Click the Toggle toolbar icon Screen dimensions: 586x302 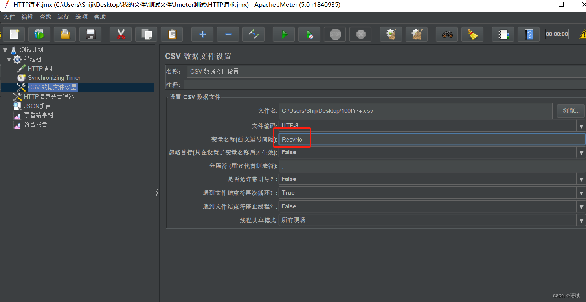pyautogui.click(x=254, y=34)
